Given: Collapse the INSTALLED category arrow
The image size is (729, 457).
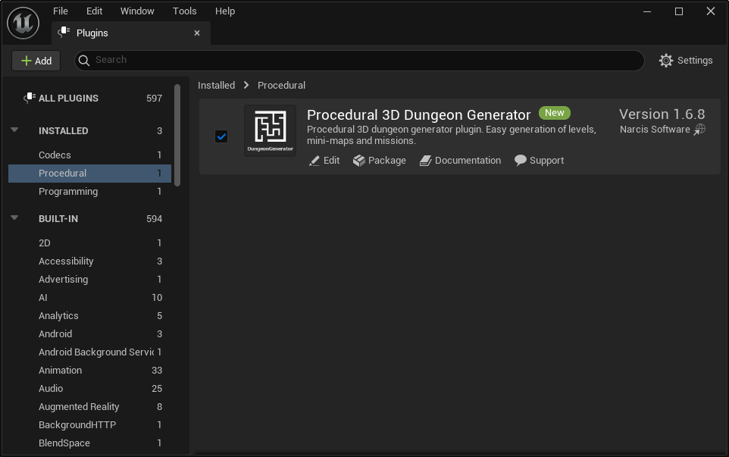Looking at the screenshot, I should 14,130.
